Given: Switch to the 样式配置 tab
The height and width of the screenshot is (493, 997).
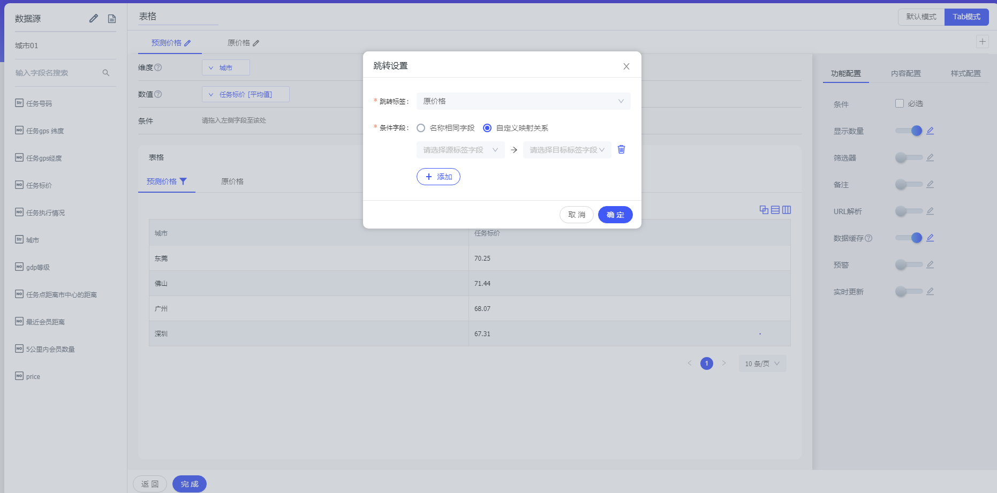Looking at the screenshot, I should click(965, 73).
